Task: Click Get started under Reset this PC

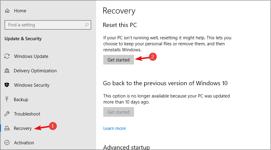Action: 119,60
